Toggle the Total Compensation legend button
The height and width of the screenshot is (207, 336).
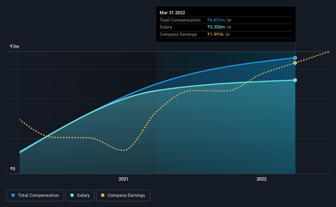point(35,196)
